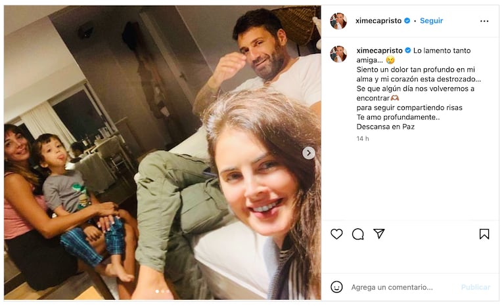Save the post with the bookmark icon
The image size is (504, 307).
click(x=484, y=234)
